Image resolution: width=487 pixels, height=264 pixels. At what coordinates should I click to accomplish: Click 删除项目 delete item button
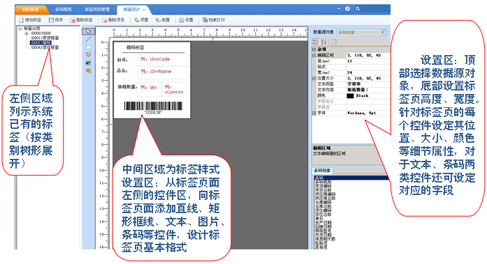(113, 20)
